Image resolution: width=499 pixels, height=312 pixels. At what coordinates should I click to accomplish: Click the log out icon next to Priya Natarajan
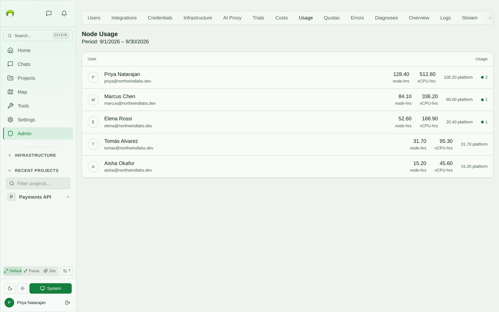tap(68, 303)
